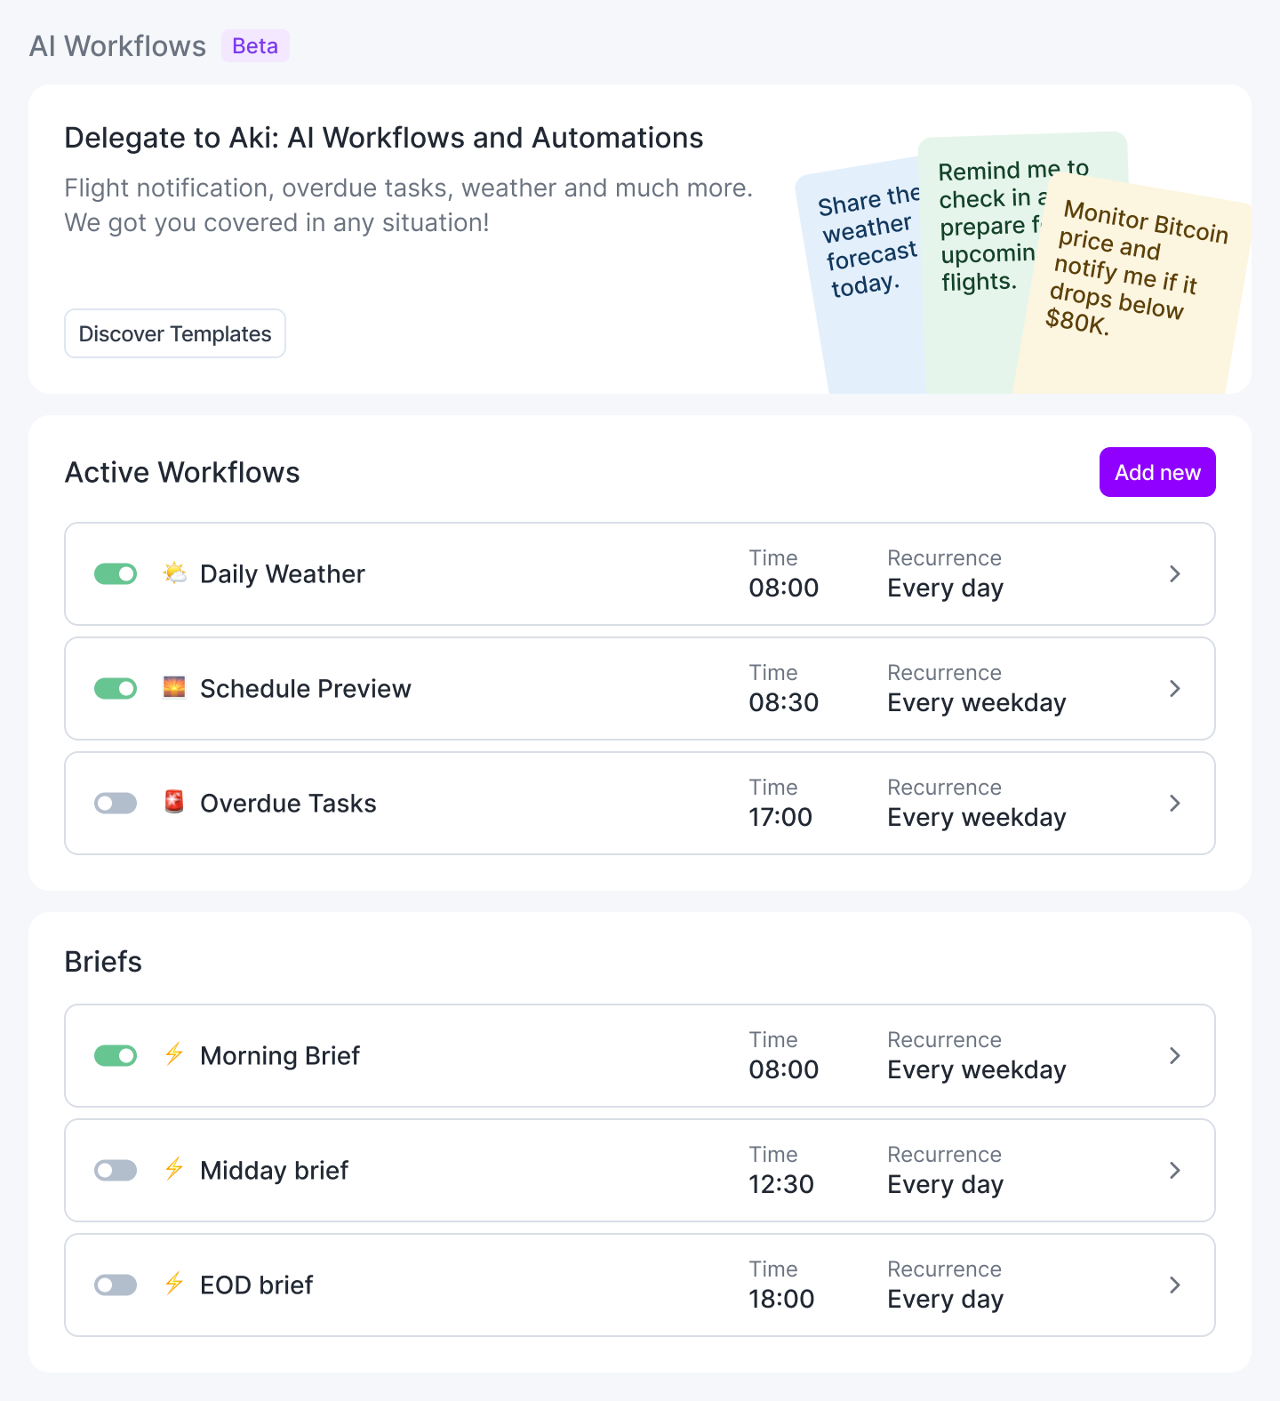Turn on the Midday brief toggle

coord(116,1171)
